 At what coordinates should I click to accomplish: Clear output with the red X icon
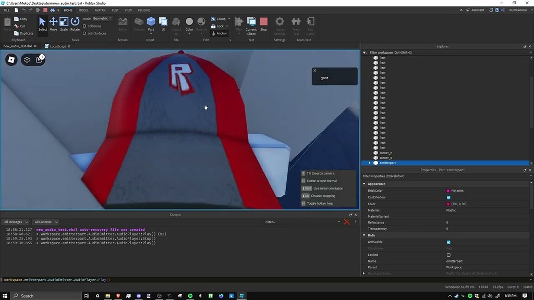click(347, 222)
